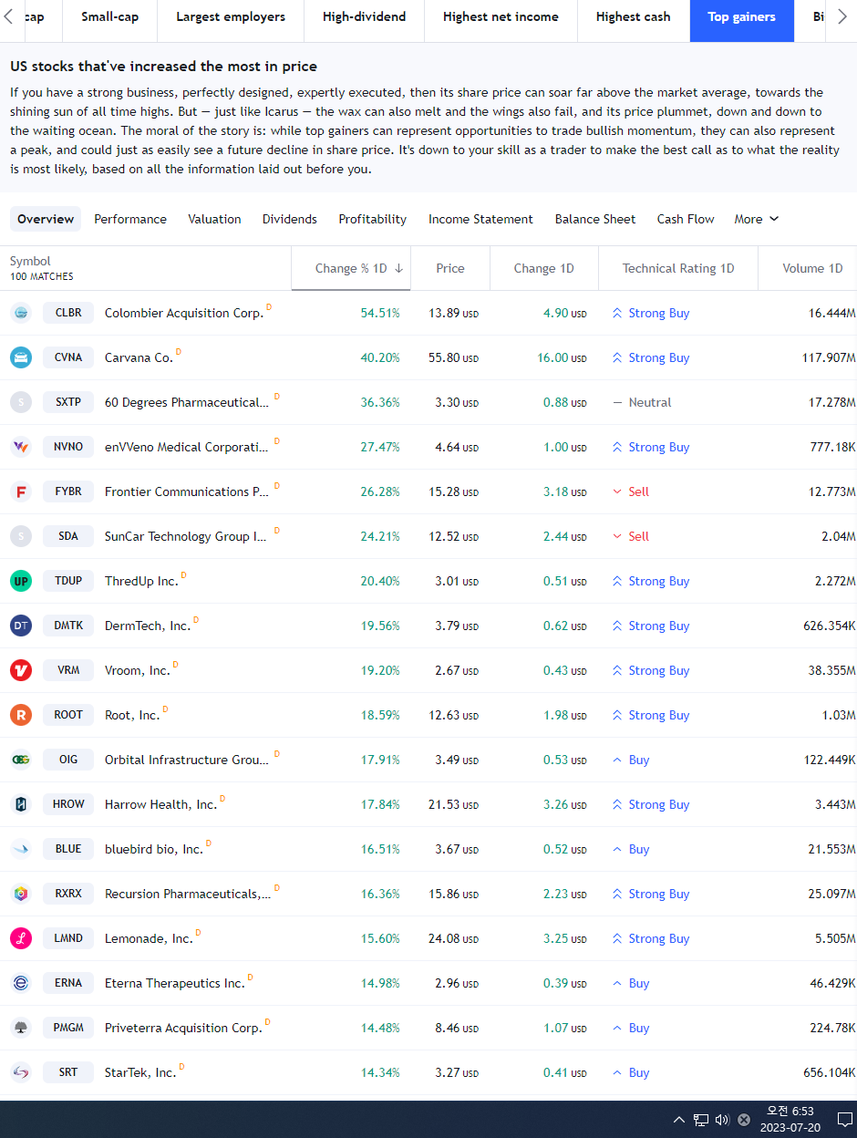Open the Vroom, Inc. company link

[x=138, y=670]
